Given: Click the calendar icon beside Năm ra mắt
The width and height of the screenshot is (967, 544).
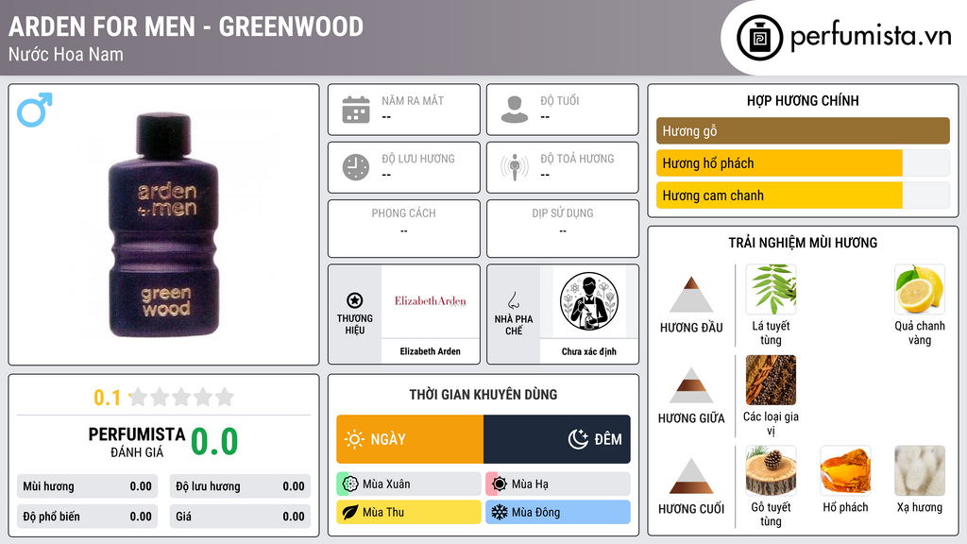Looking at the screenshot, I should tap(356, 110).
